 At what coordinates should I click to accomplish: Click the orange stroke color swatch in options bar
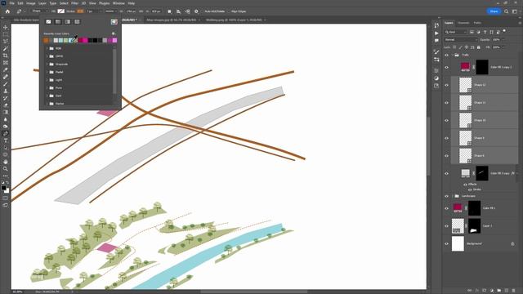coord(80,11)
